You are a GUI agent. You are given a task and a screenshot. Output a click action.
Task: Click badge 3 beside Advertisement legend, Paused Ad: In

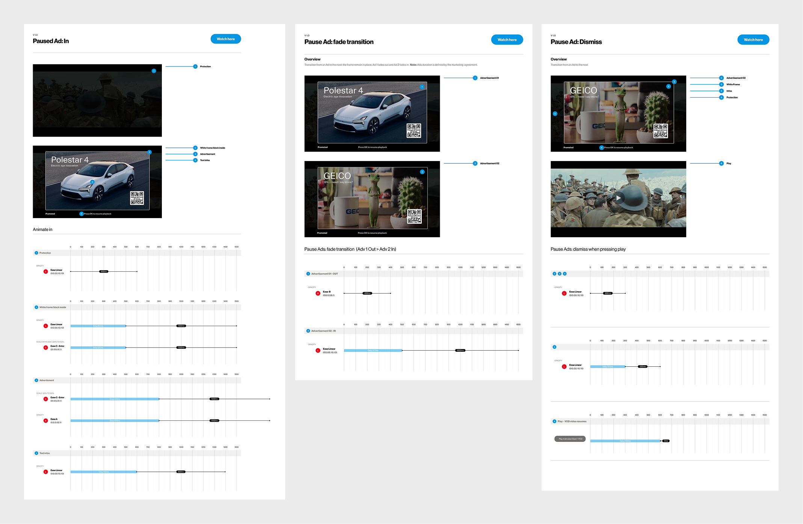(x=195, y=154)
